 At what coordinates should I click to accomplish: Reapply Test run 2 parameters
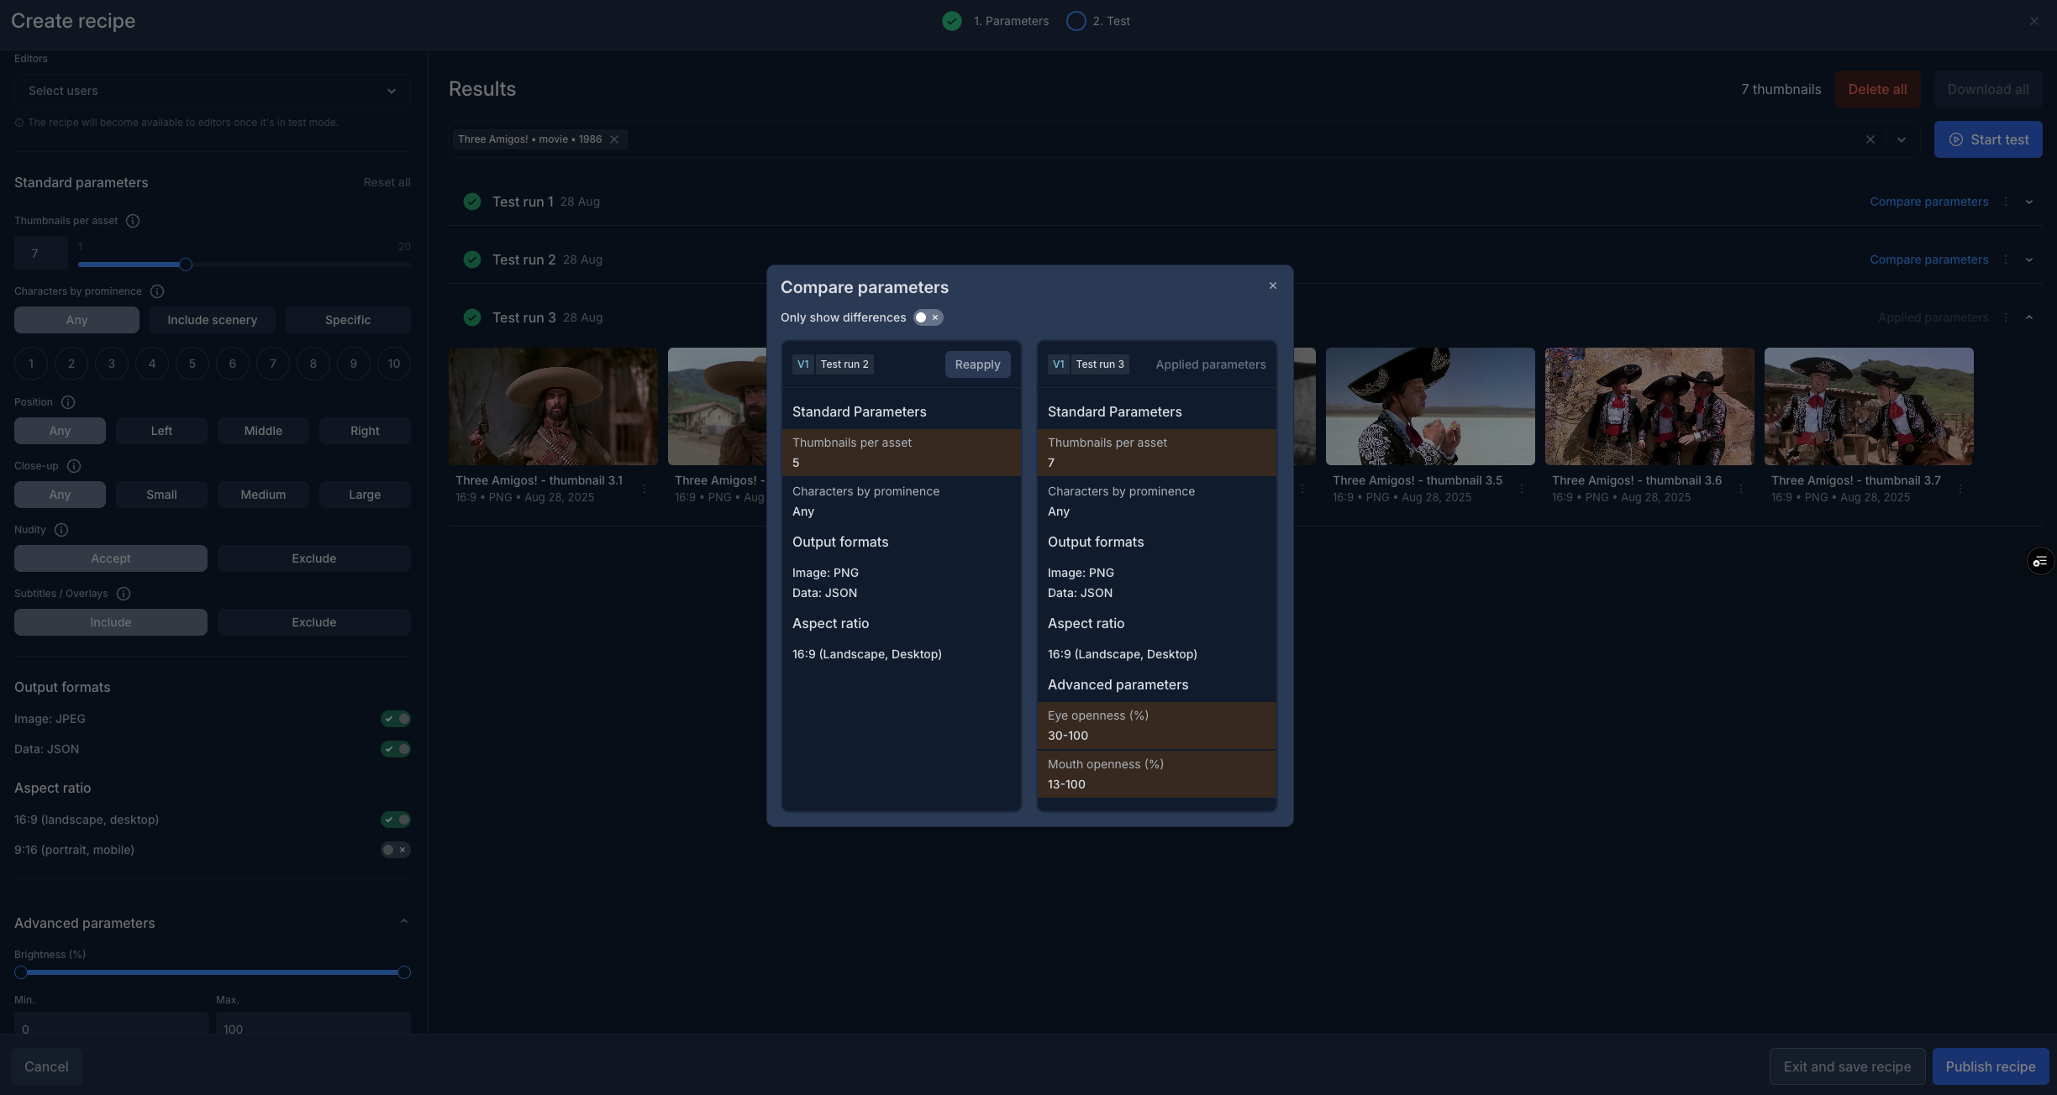click(977, 364)
